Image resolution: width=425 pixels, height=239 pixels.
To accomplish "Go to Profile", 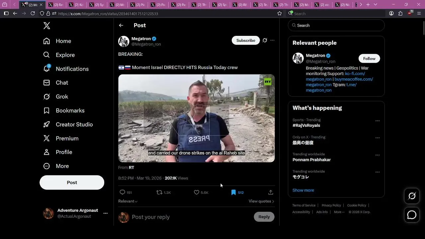I will [x=58, y=152].
